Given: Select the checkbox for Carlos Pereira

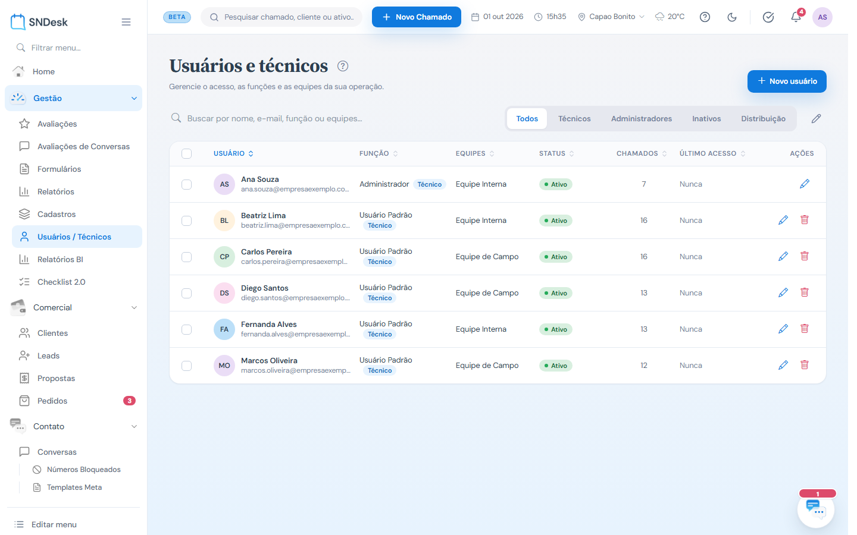Looking at the screenshot, I should coord(187,257).
